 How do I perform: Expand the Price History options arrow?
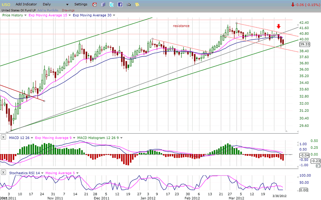24,15
